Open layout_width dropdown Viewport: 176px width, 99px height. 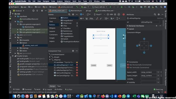click(x=158, y=72)
